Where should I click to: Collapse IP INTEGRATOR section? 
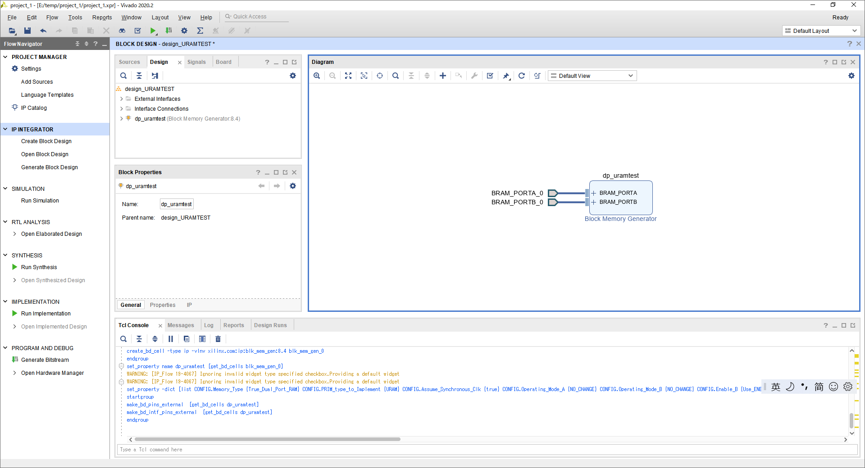5,129
